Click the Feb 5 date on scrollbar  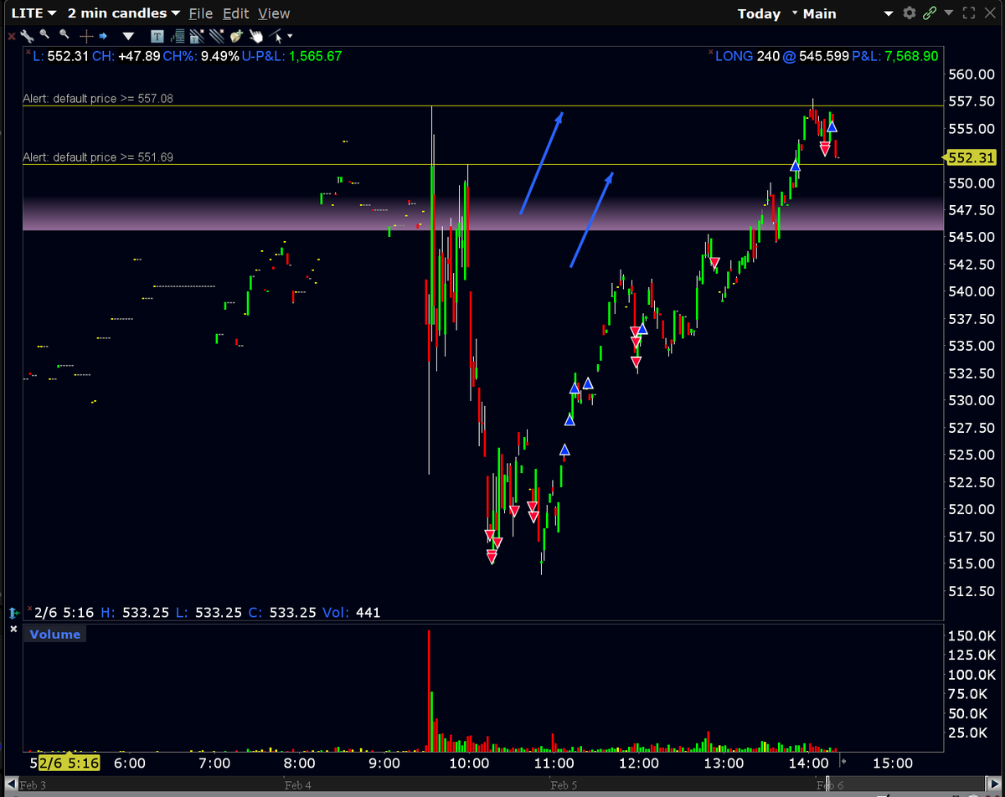click(564, 785)
